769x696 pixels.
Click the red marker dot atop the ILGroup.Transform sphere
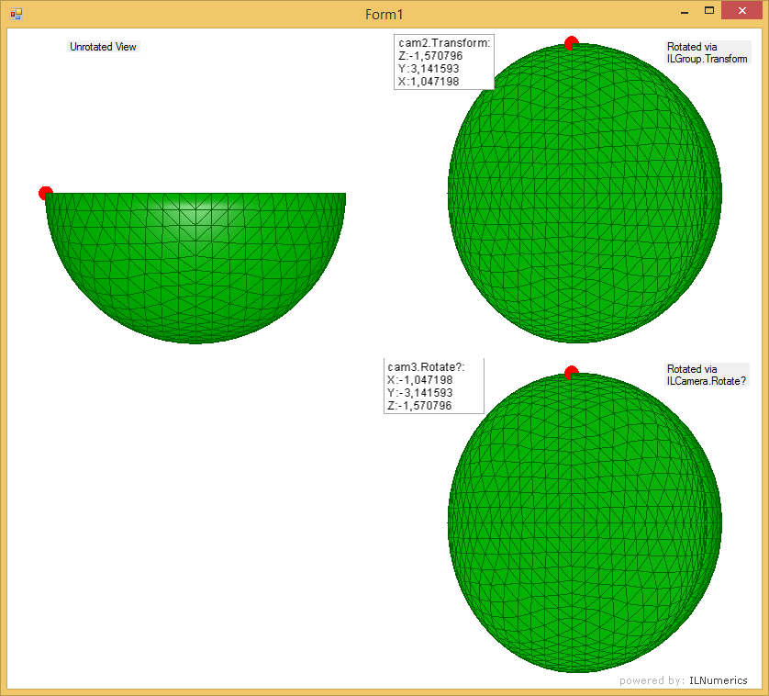[571, 43]
